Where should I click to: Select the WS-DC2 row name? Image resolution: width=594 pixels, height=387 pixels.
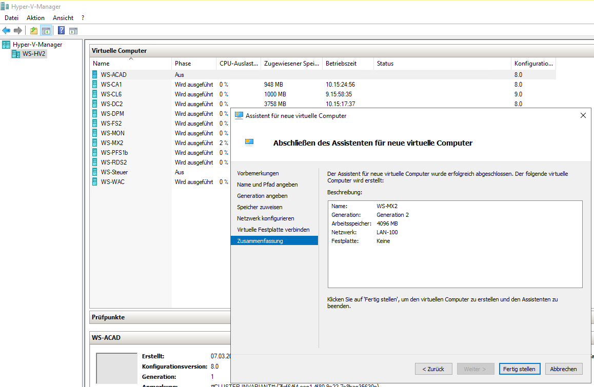[112, 104]
